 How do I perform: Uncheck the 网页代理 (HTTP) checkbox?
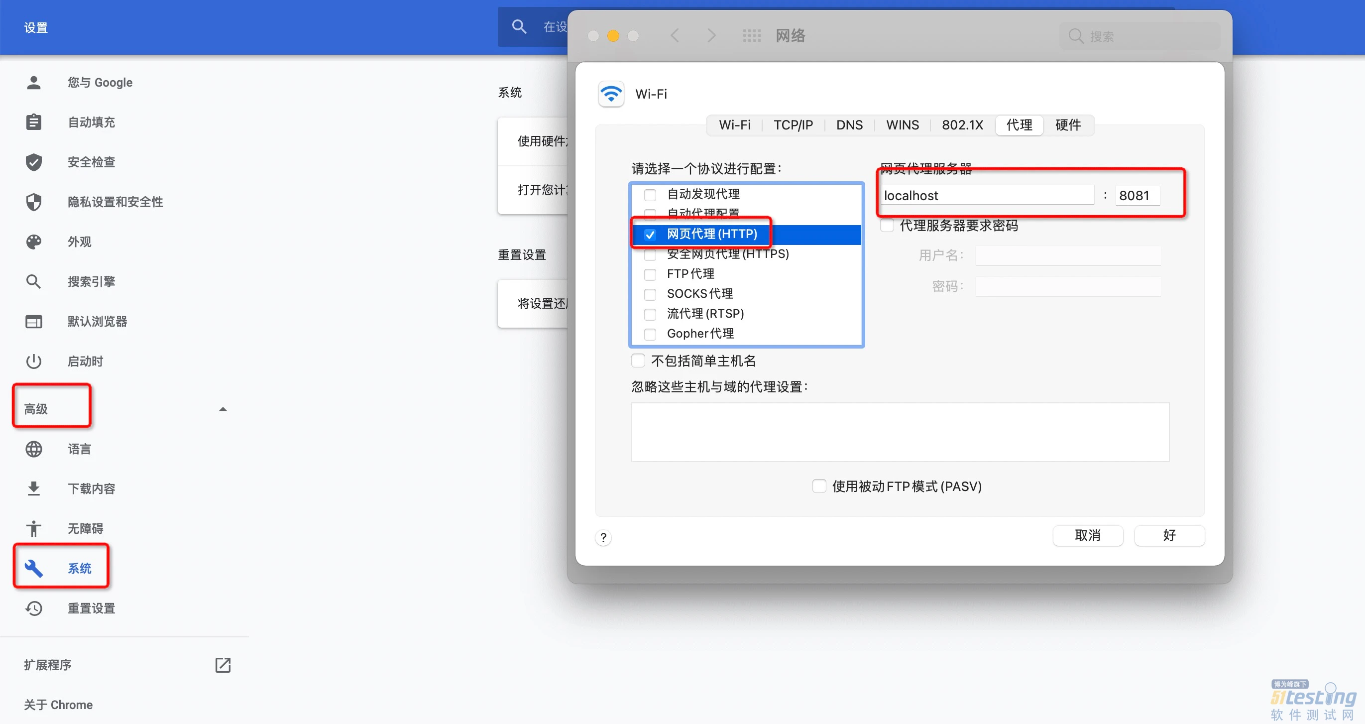coord(650,234)
